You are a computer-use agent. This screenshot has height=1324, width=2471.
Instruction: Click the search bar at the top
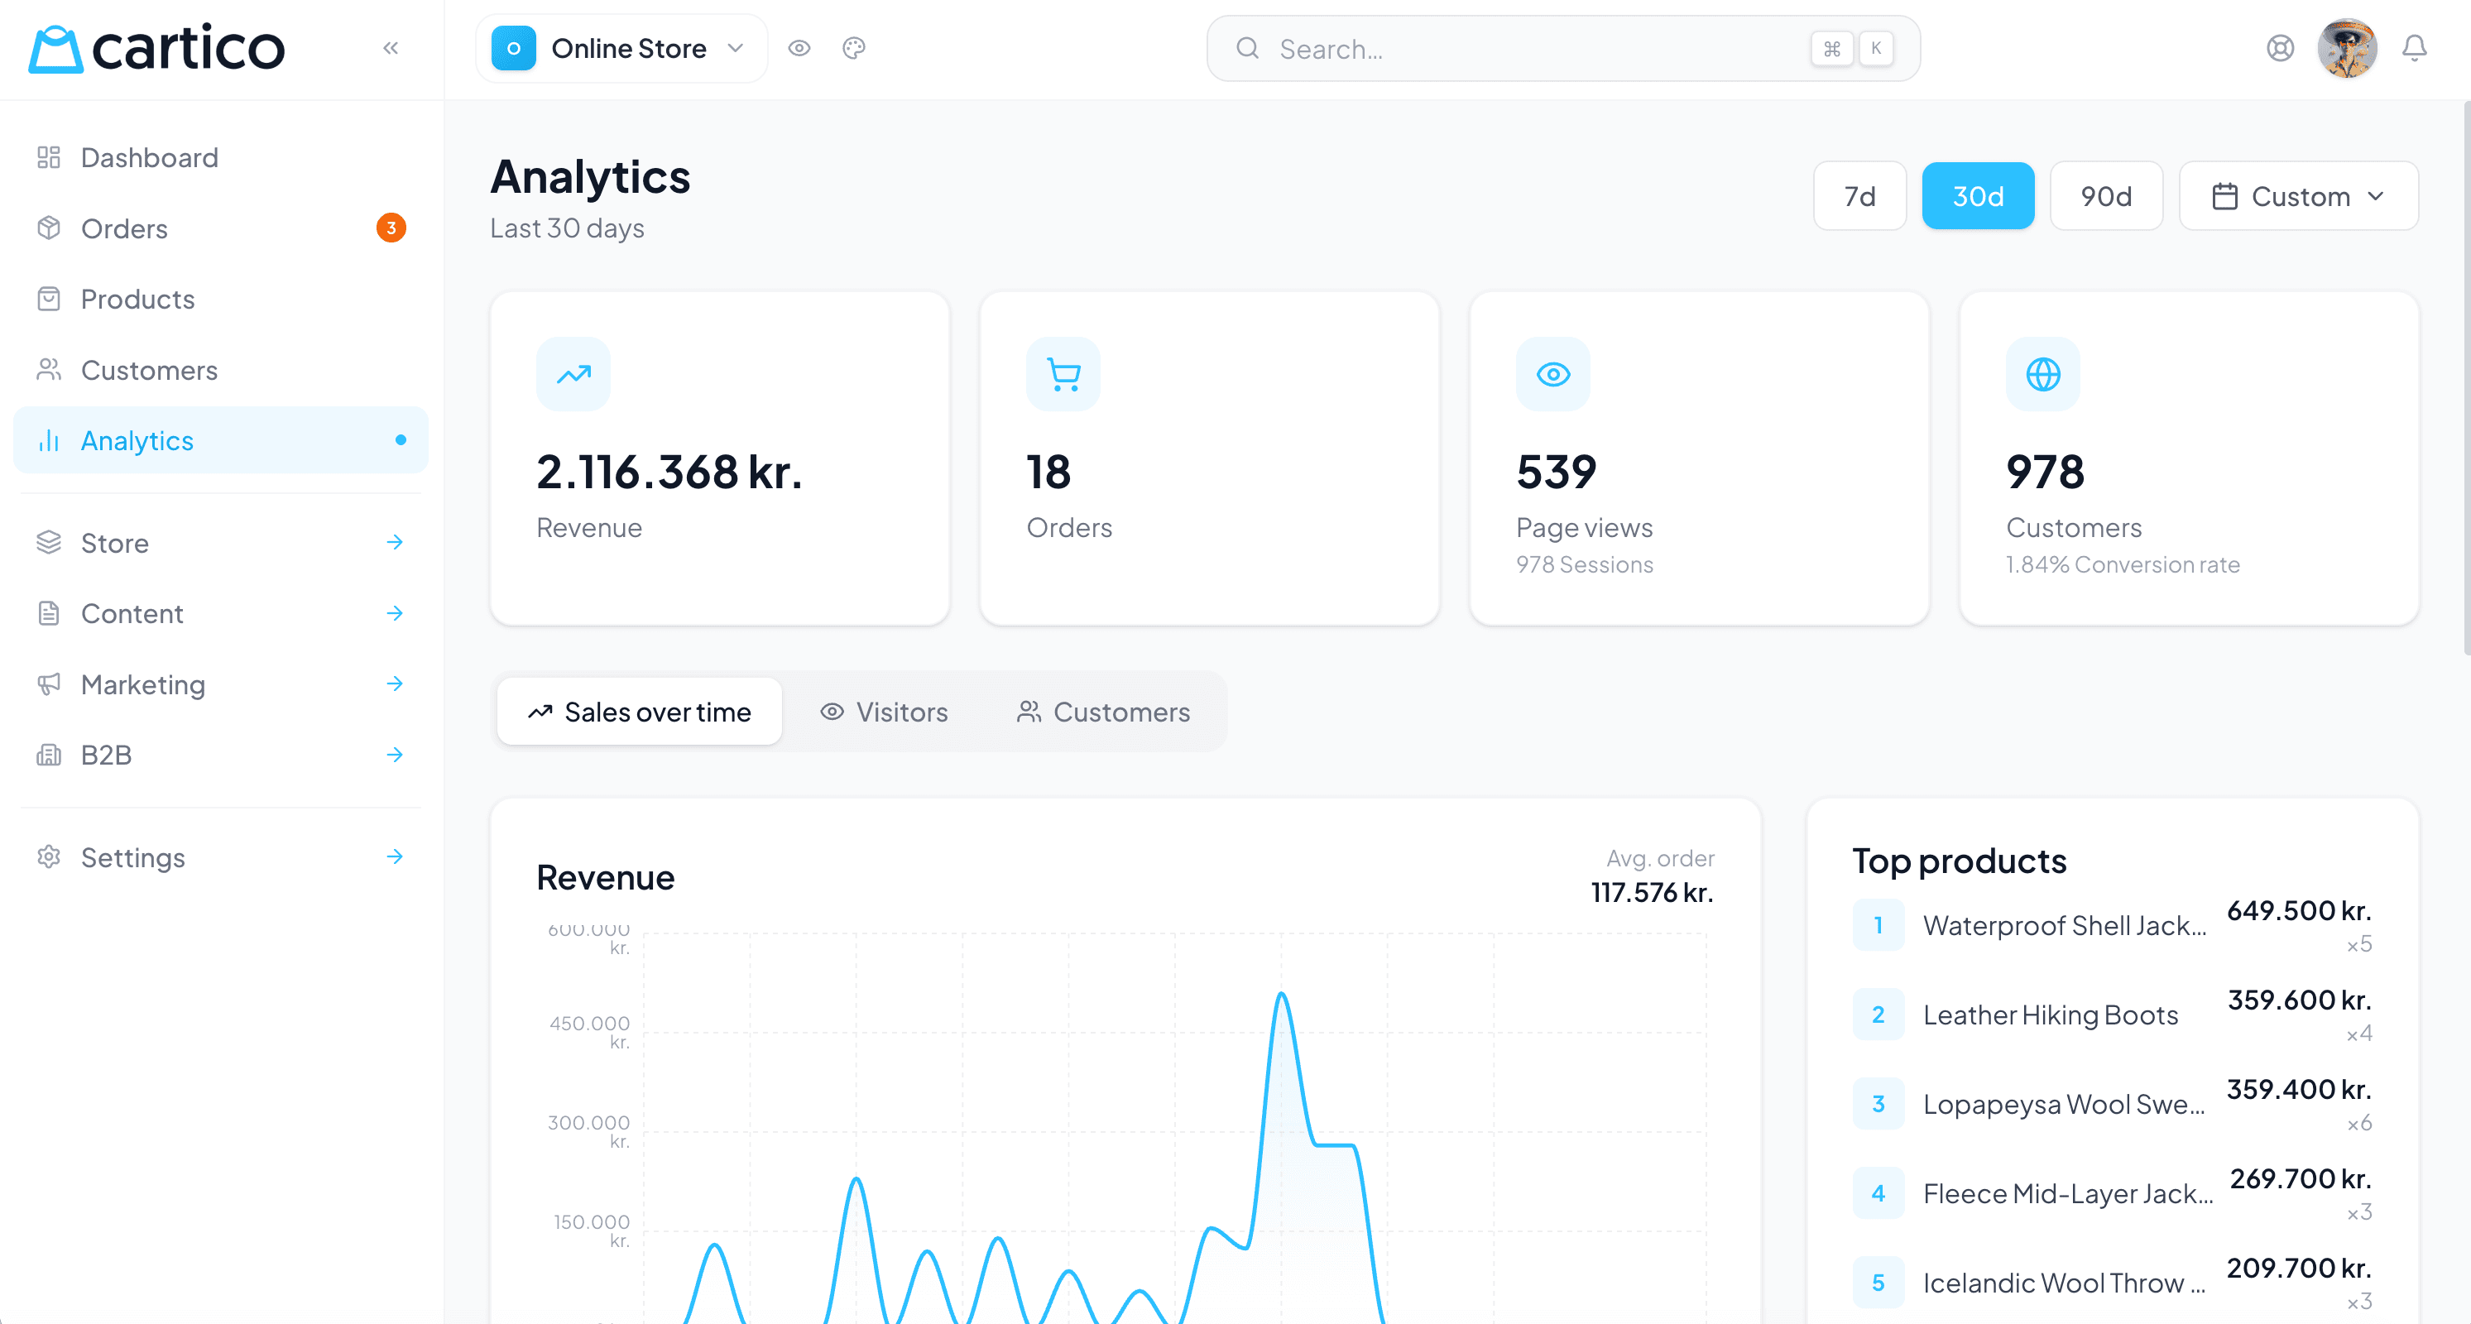point(1562,48)
